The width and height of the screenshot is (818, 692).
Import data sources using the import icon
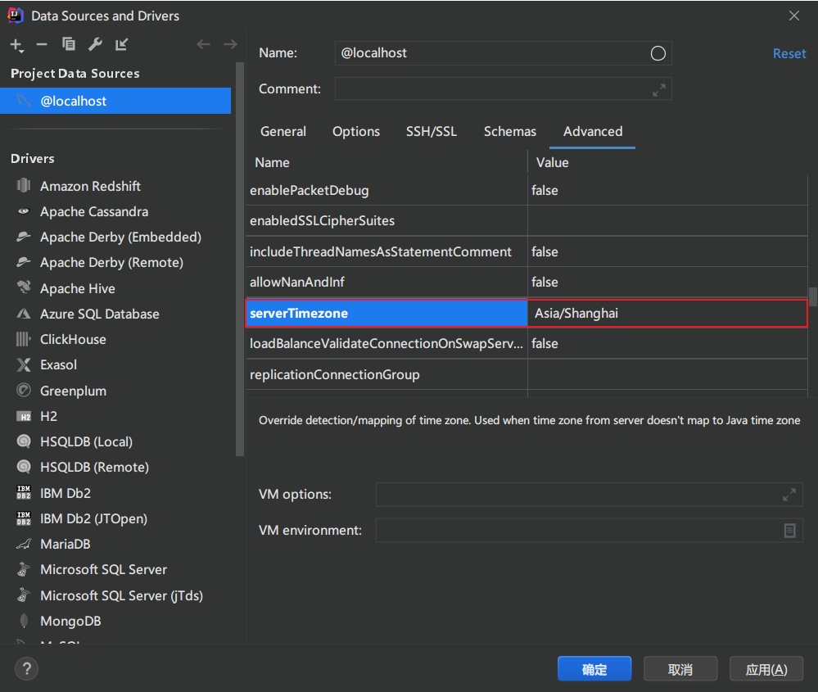(120, 45)
